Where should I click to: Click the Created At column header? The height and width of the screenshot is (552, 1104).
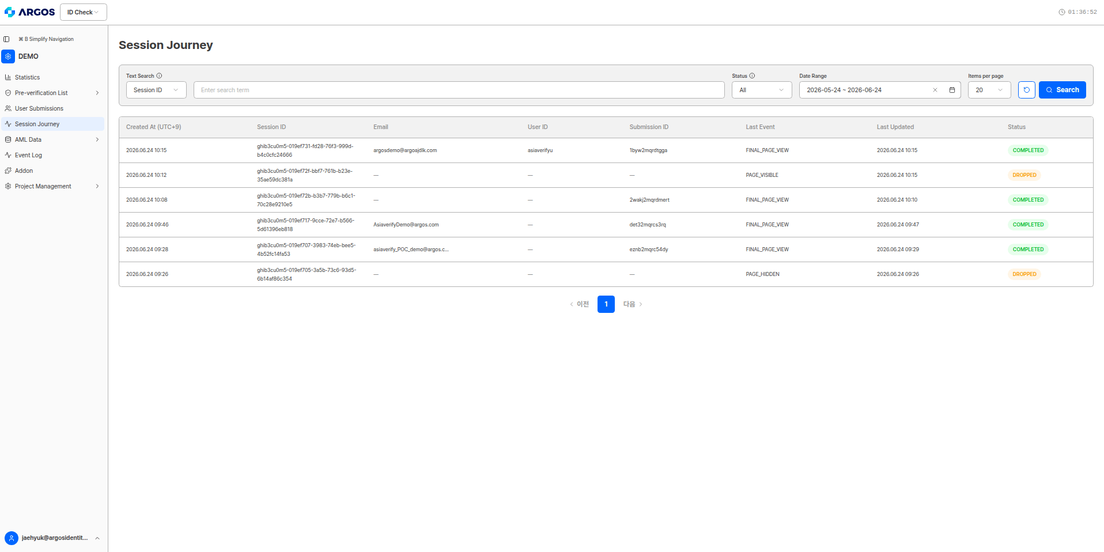point(154,127)
